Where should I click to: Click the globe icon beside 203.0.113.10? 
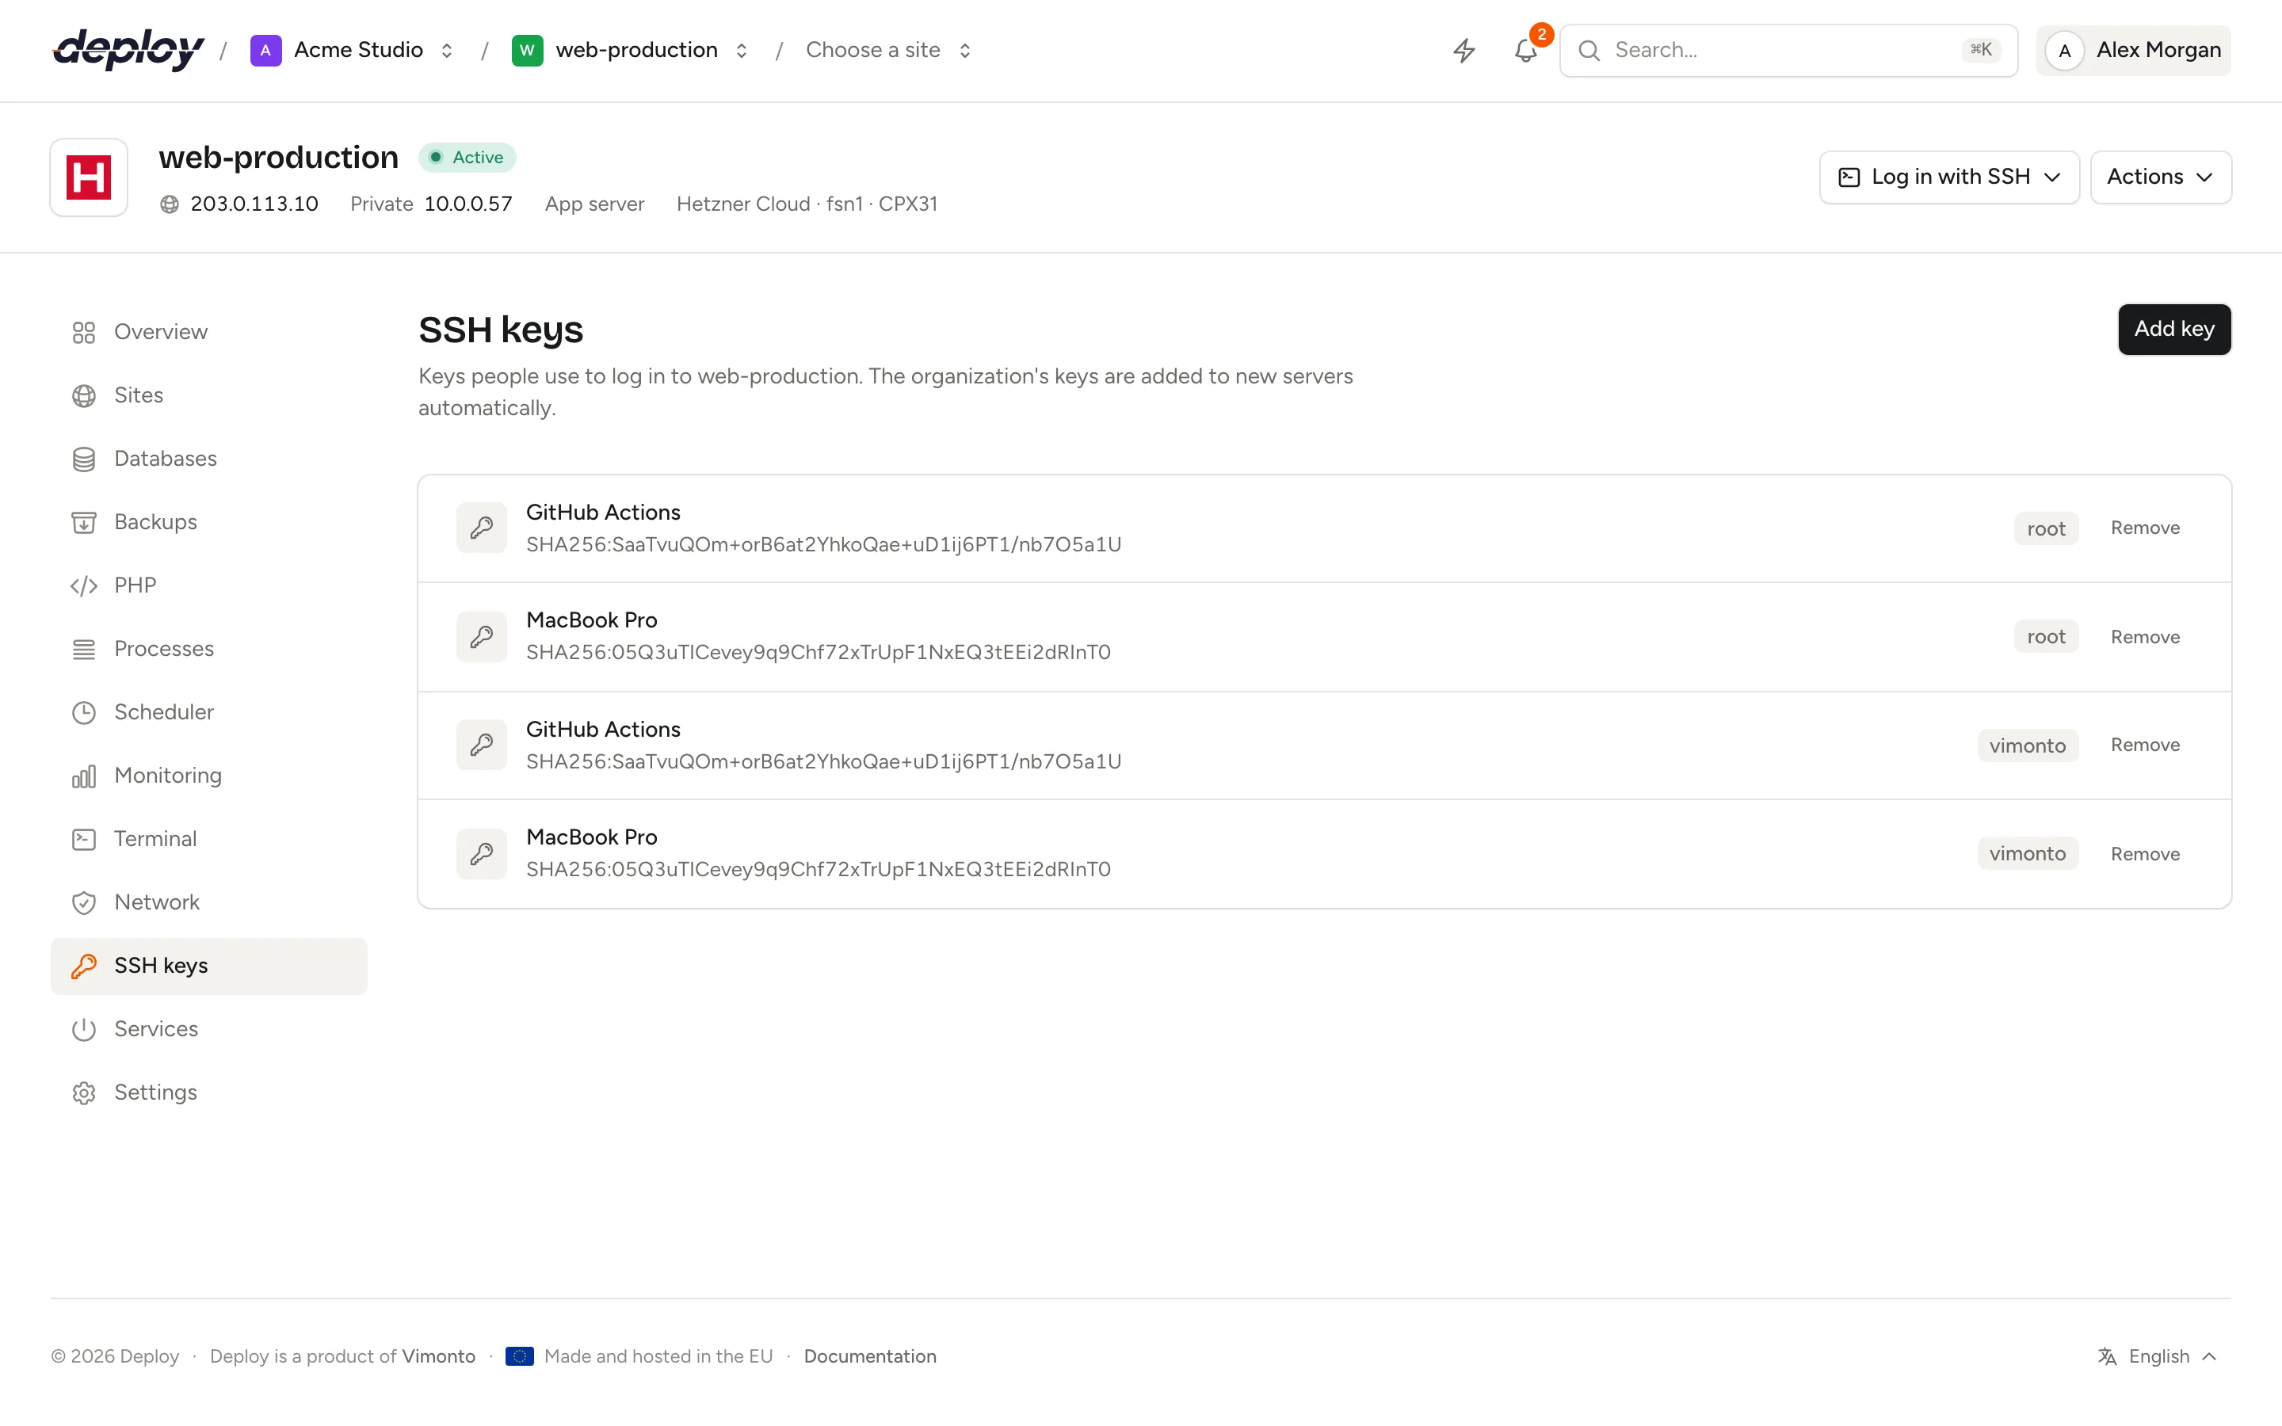170,204
